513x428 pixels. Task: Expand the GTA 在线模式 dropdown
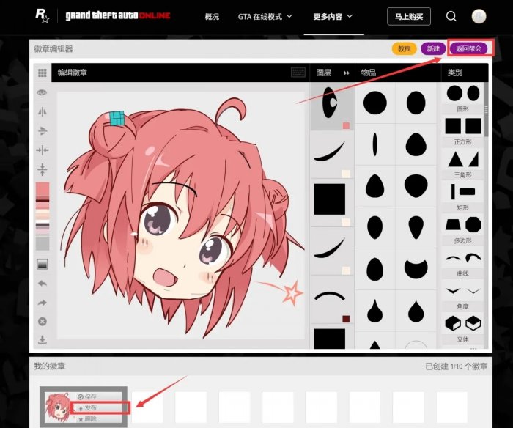pyautogui.click(x=265, y=16)
